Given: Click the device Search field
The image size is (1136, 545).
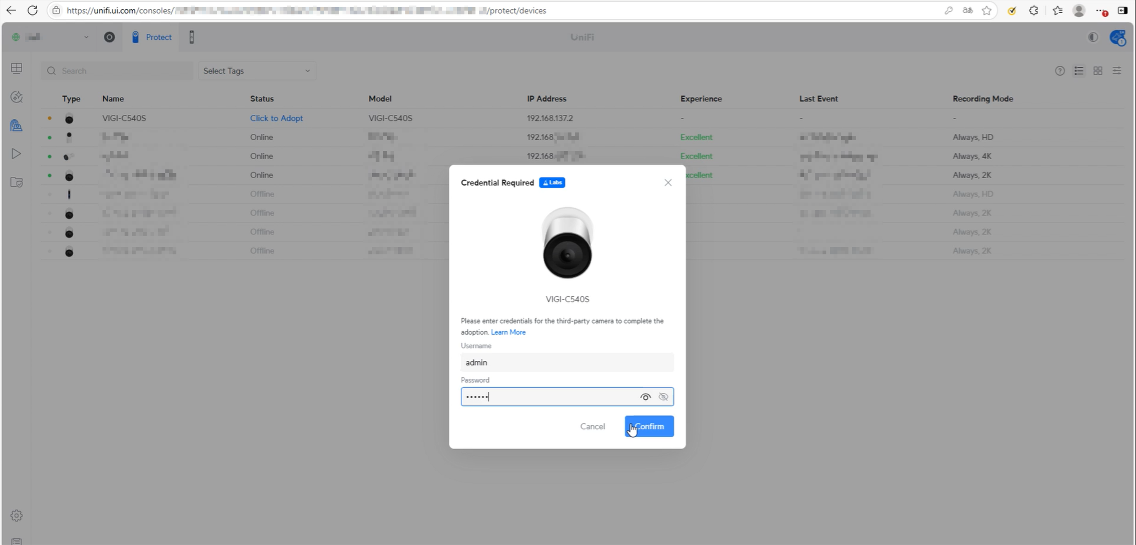Looking at the screenshot, I should tap(117, 71).
